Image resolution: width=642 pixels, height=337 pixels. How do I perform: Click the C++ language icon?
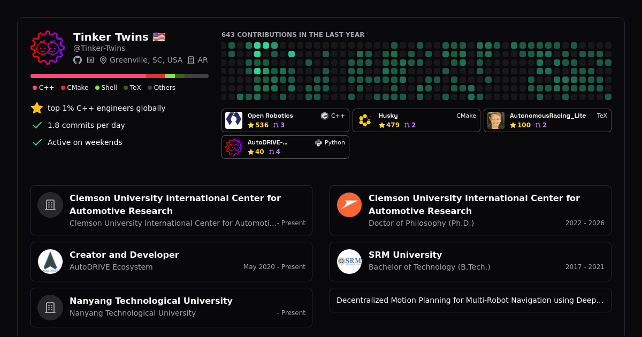pyautogui.click(x=324, y=116)
